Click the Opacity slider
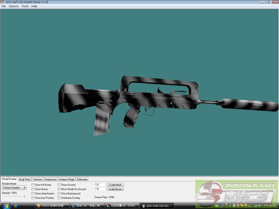This screenshot has width=279, height=209. (13, 197)
